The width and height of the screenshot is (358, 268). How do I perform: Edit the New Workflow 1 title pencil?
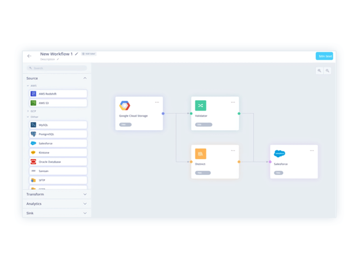click(77, 54)
